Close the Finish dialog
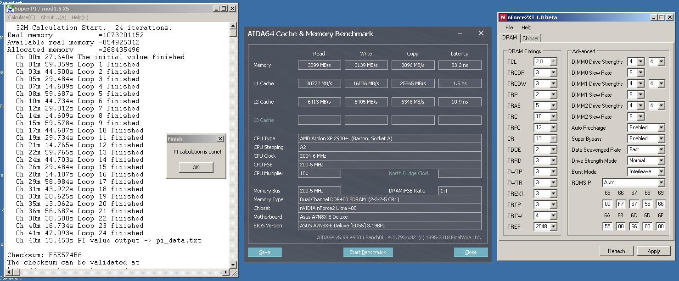 coord(220,138)
